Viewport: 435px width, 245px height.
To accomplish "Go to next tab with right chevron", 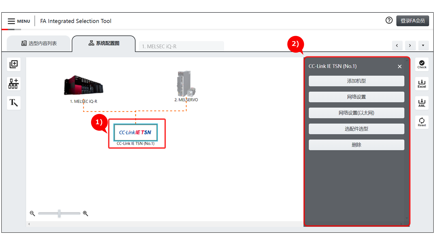I will tap(410, 46).
